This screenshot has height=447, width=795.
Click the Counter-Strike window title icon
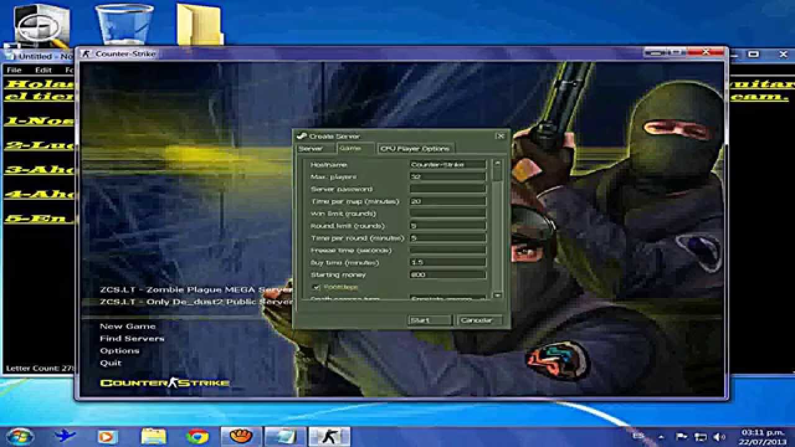tap(86, 54)
